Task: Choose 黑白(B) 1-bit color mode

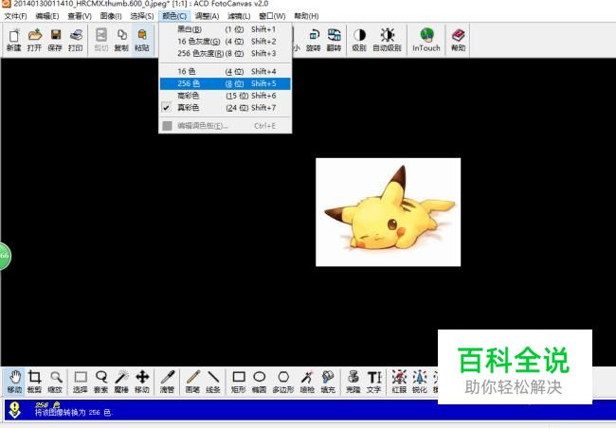Action: click(226, 29)
